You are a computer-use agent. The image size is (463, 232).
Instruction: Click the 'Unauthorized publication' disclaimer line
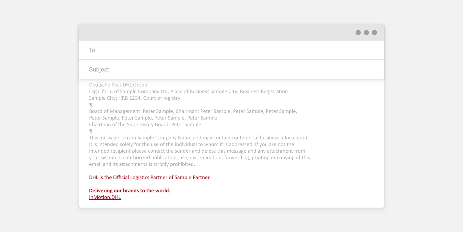point(199,158)
